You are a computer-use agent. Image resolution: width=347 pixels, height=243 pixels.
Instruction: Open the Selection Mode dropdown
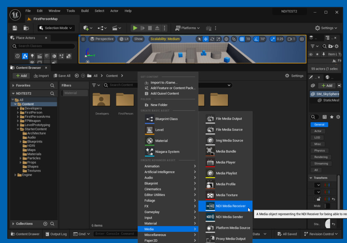pyautogui.click(x=56, y=28)
